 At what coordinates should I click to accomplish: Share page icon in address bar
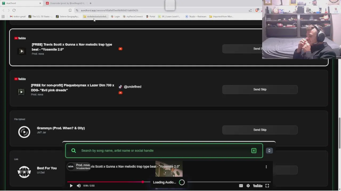click(x=250, y=10)
